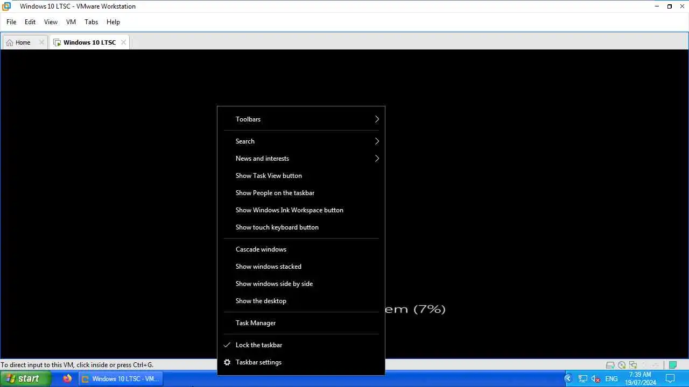This screenshot has width=689, height=387.
Task: Choose Show Task View button
Action: coord(301,176)
